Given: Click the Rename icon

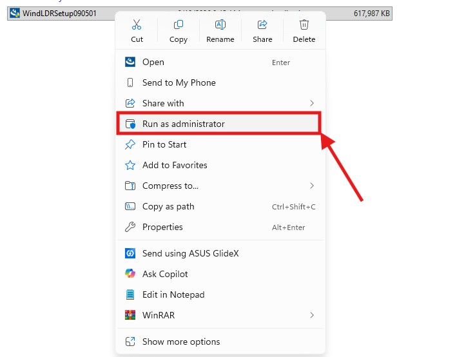Looking at the screenshot, I should 220,24.
